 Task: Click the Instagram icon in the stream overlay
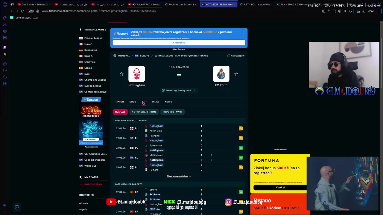coord(228,202)
